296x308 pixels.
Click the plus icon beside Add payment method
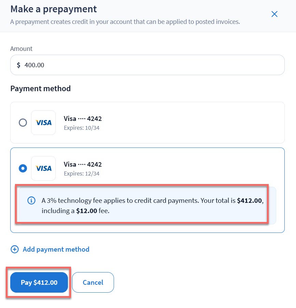coord(15,249)
